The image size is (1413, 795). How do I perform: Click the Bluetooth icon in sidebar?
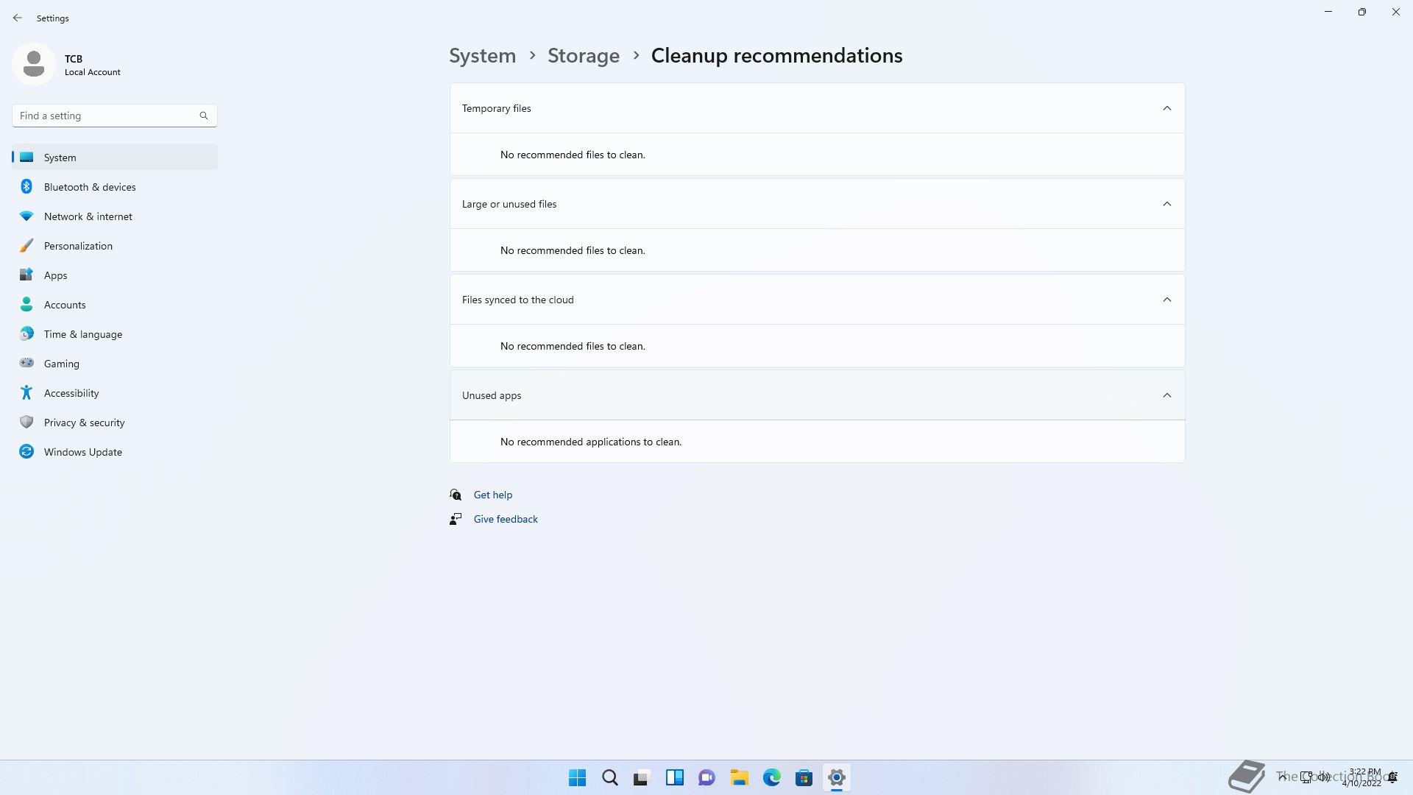pyautogui.click(x=26, y=186)
